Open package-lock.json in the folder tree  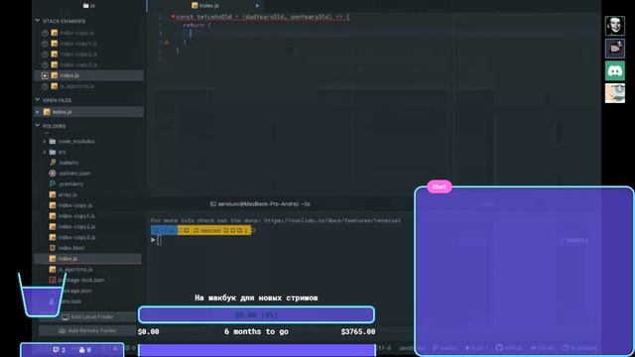[x=81, y=280]
